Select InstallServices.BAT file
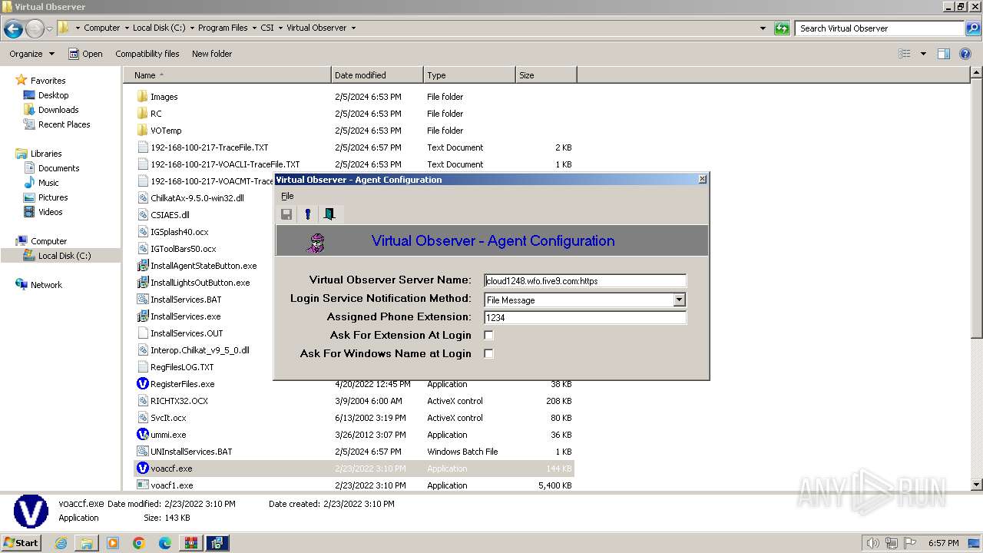Viewport: 983px width, 553px height. 186,300
